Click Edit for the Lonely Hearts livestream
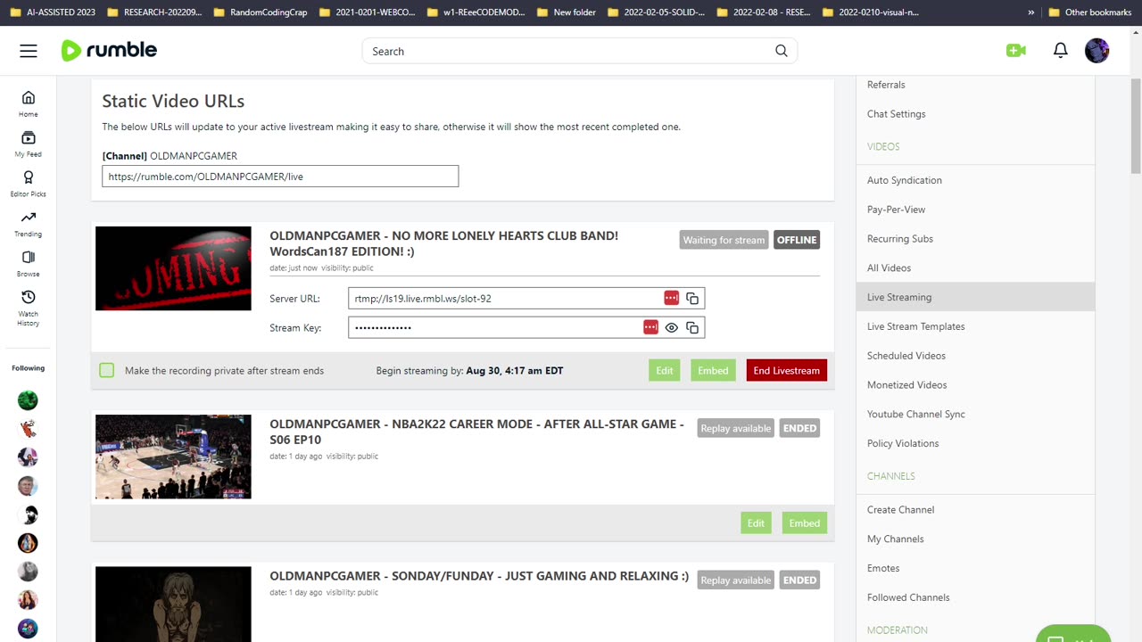 pos(665,370)
